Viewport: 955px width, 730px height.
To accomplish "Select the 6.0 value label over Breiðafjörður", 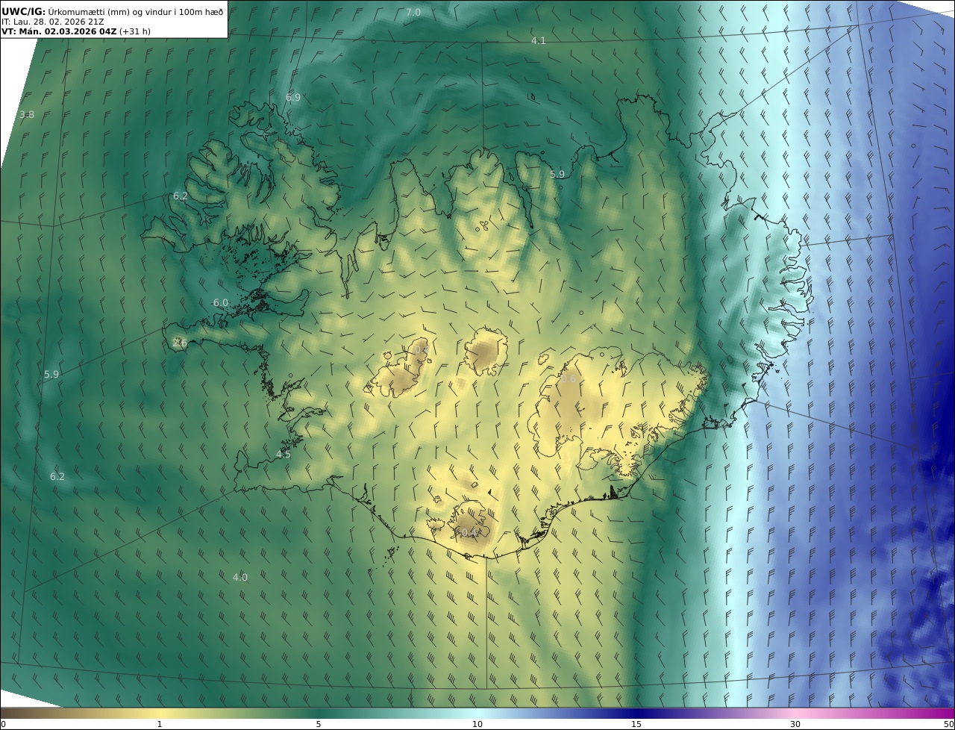I will 221,303.
